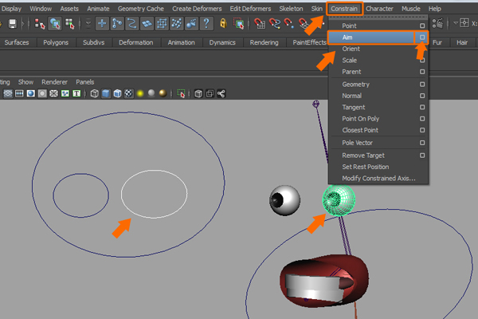Click the isolate select icon
The height and width of the screenshot is (319, 478).
click(x=181, y=93)
